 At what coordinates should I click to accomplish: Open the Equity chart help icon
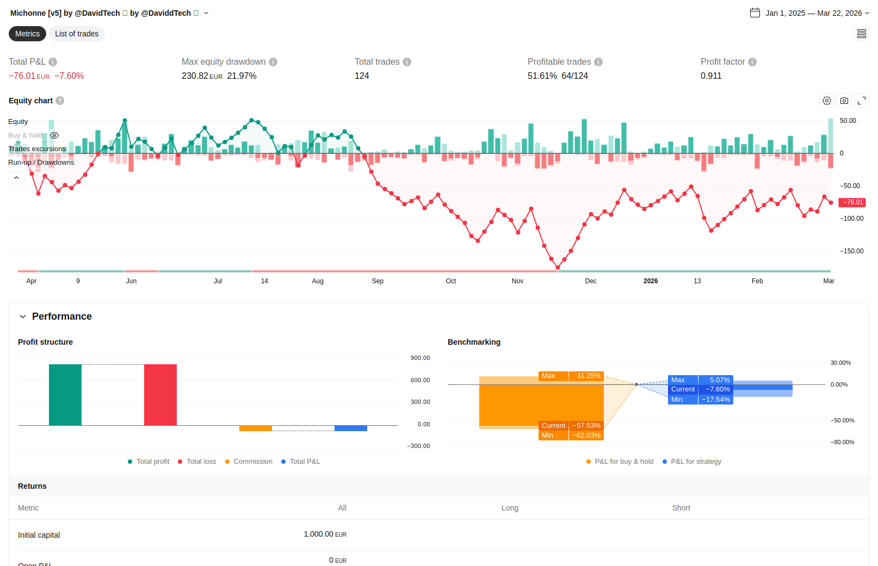60,101
